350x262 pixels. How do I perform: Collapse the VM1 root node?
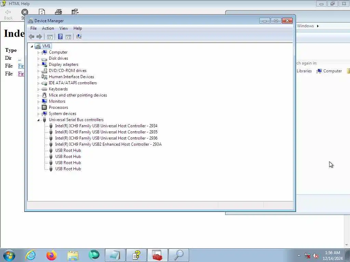[x=32, y=46]
